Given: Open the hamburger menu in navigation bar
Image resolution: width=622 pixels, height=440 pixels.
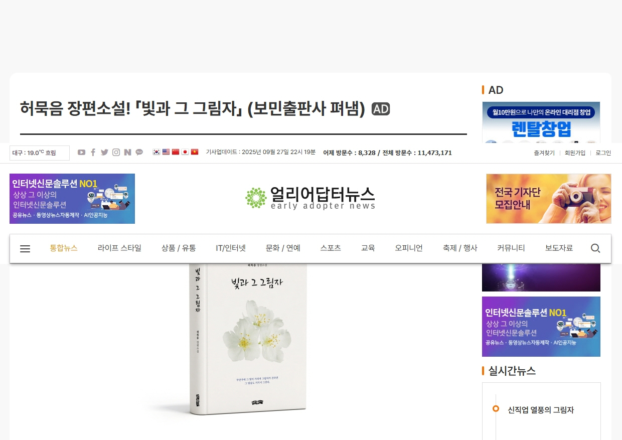Looking at the screenshot, I should 25,248.
